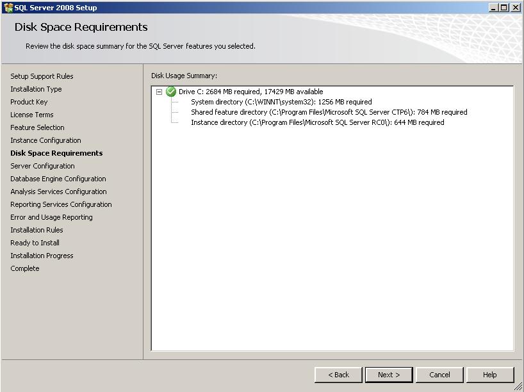Viewport: 524px width, 392px height.
Task: Close the SQL Server 2008 Setup window
Action: [516, 7]
